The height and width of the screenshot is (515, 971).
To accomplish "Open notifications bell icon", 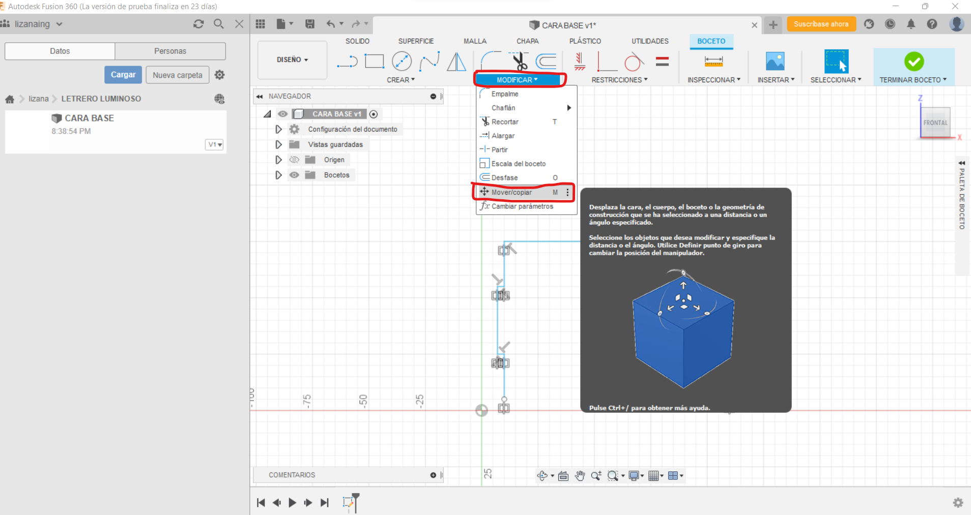I will 911,24.
